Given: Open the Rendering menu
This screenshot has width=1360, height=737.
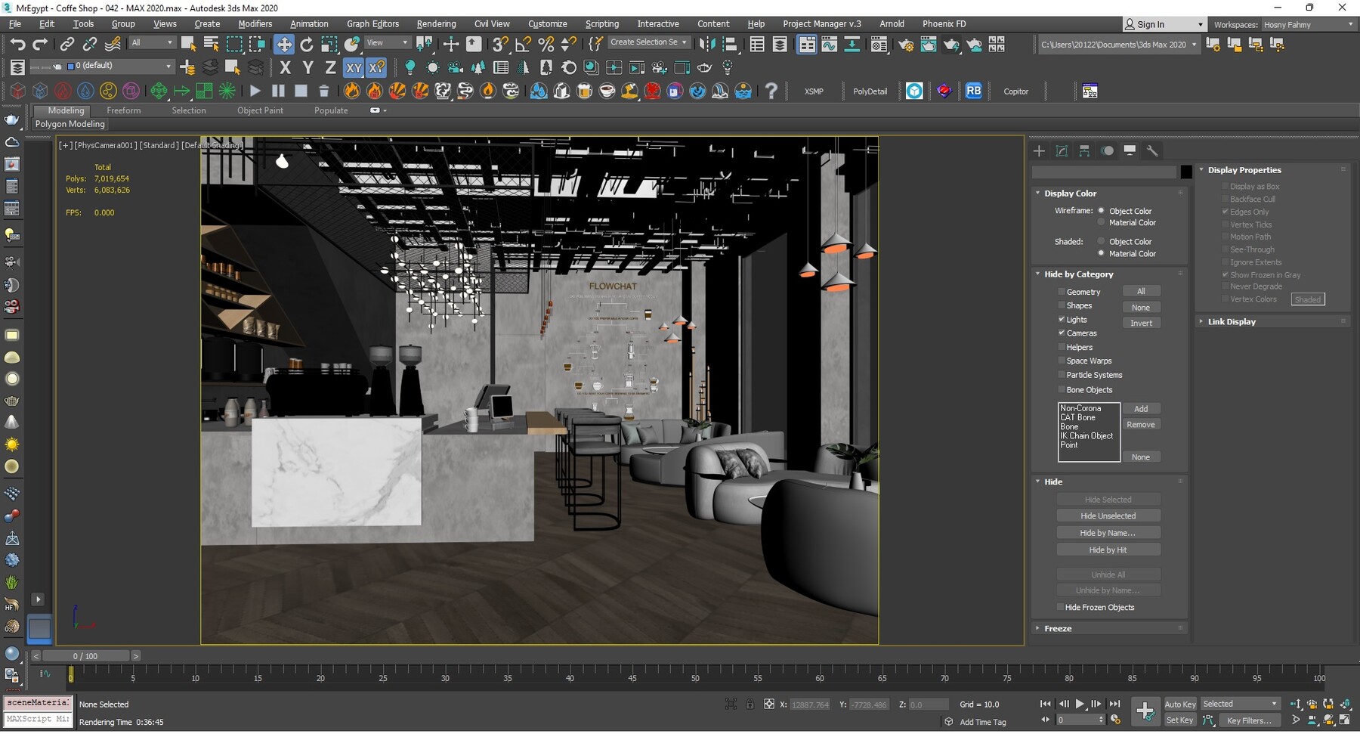Looking at the screenshot, I should [x=436, y=23].
